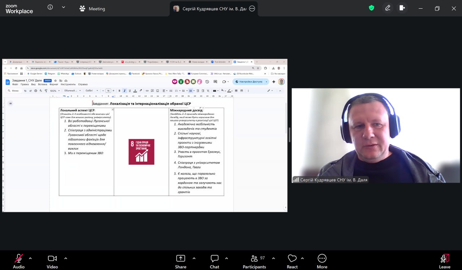Expand the video settings arrow

(x=66, y=258)
